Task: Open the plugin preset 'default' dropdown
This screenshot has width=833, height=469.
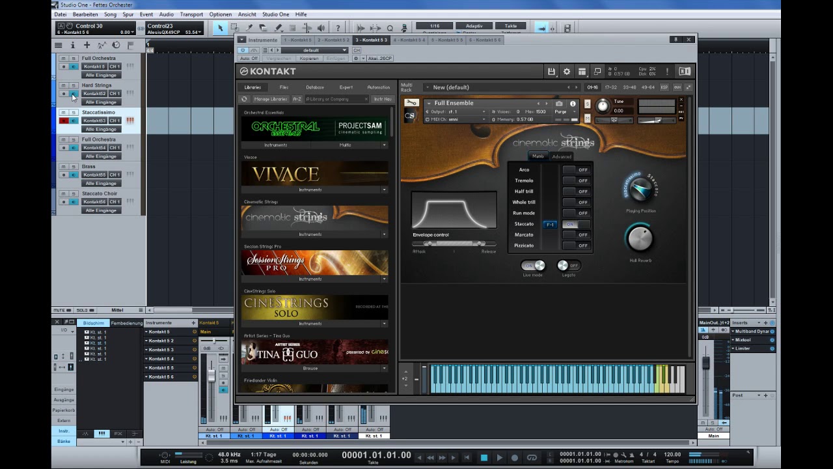Action: click(315, 50)
